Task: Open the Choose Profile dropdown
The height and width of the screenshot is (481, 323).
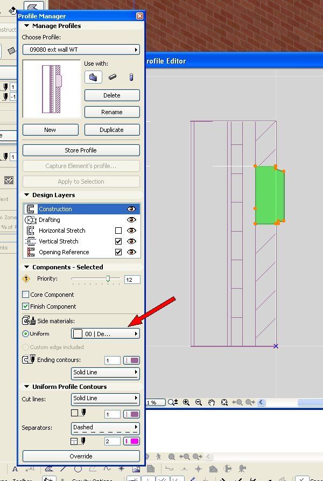Action: point(81,50)
